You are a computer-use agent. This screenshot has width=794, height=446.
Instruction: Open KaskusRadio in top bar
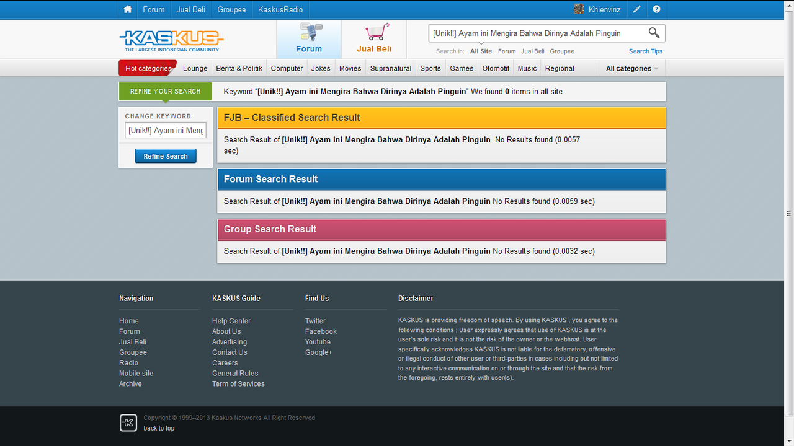[x=280, y=9]
